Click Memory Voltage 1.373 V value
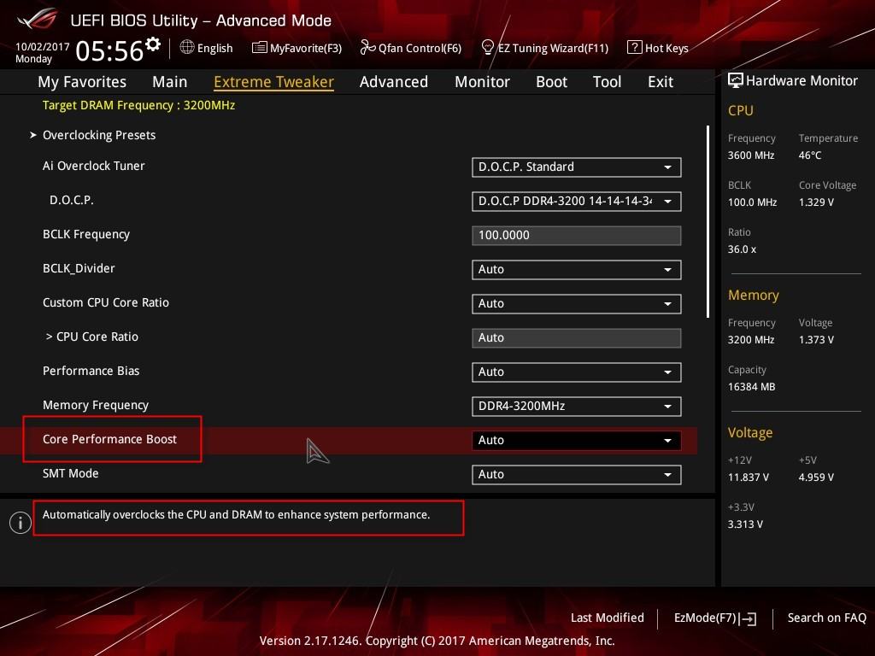This screenshot has height=656, width=875. coord(816,340)
